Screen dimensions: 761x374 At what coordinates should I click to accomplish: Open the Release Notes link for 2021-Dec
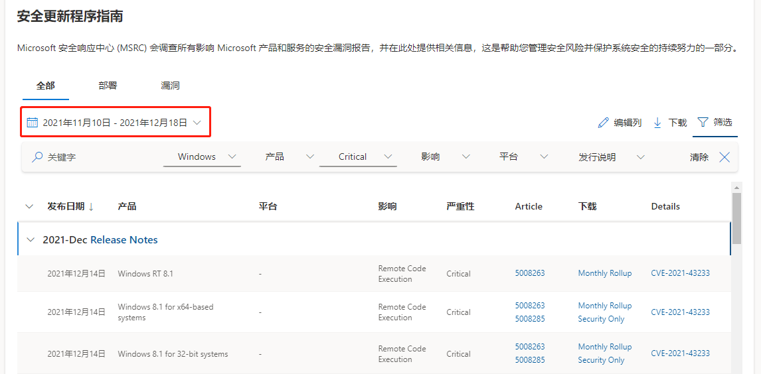(124, 239)
